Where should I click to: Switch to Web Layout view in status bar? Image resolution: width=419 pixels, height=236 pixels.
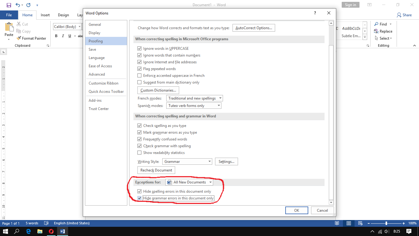(x=360, y=223)
